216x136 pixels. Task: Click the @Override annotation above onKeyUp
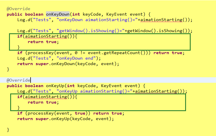coord(18,80)
